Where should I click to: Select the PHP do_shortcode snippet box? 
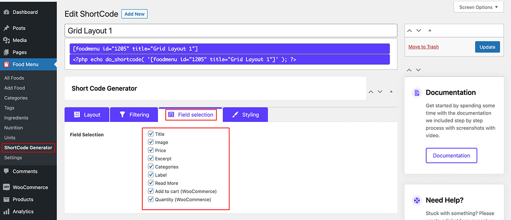[x=230, y=59]
